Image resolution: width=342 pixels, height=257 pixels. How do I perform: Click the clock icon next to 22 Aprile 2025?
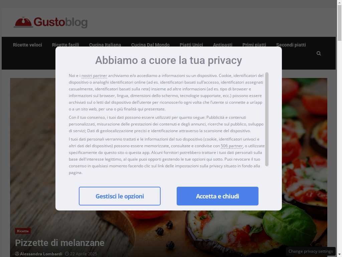point(67,254)
